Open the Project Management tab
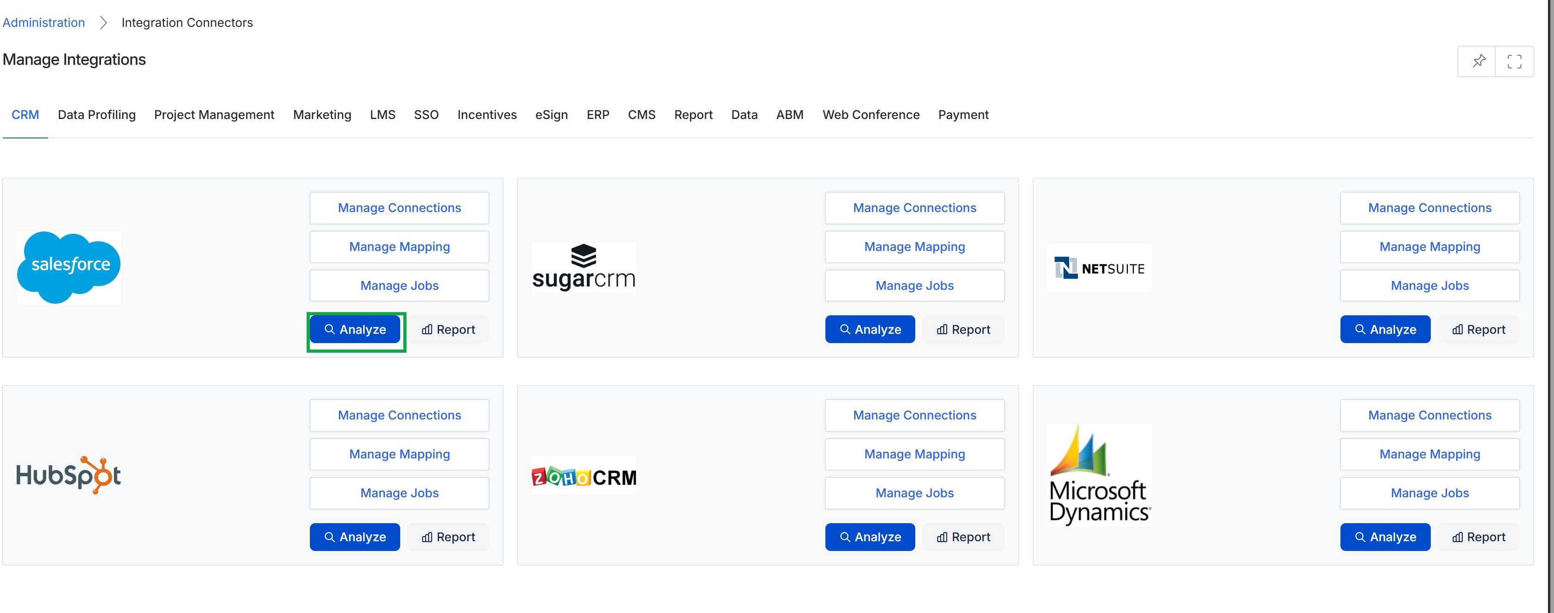1554x613 pixels. 214,114
